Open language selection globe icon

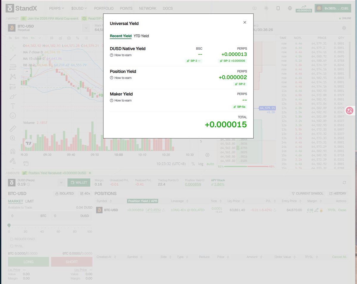click(x=290, y=8)
